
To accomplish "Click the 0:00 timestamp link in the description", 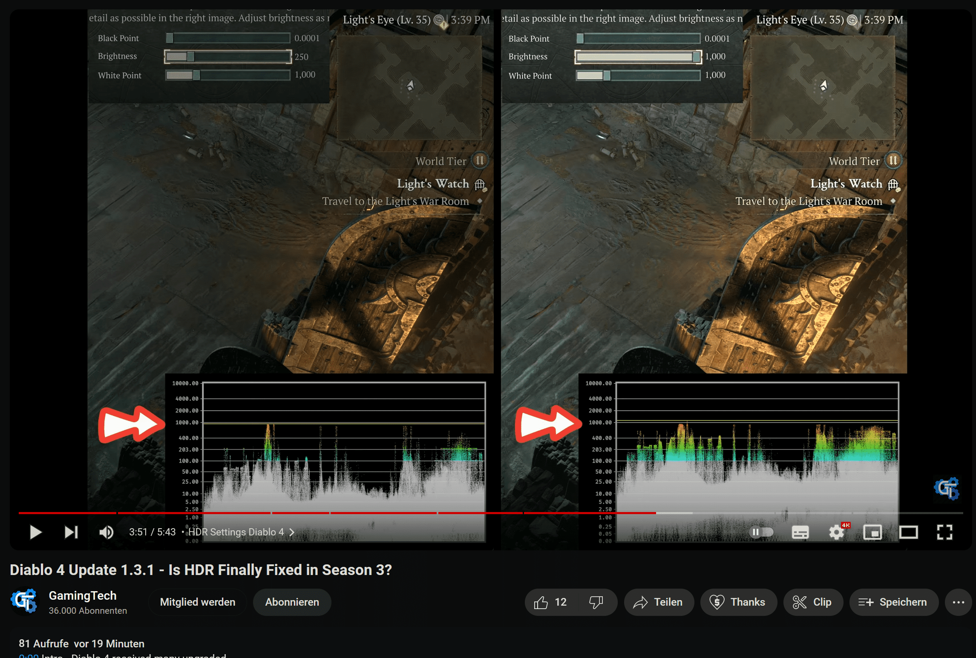I will click(29, 656).
